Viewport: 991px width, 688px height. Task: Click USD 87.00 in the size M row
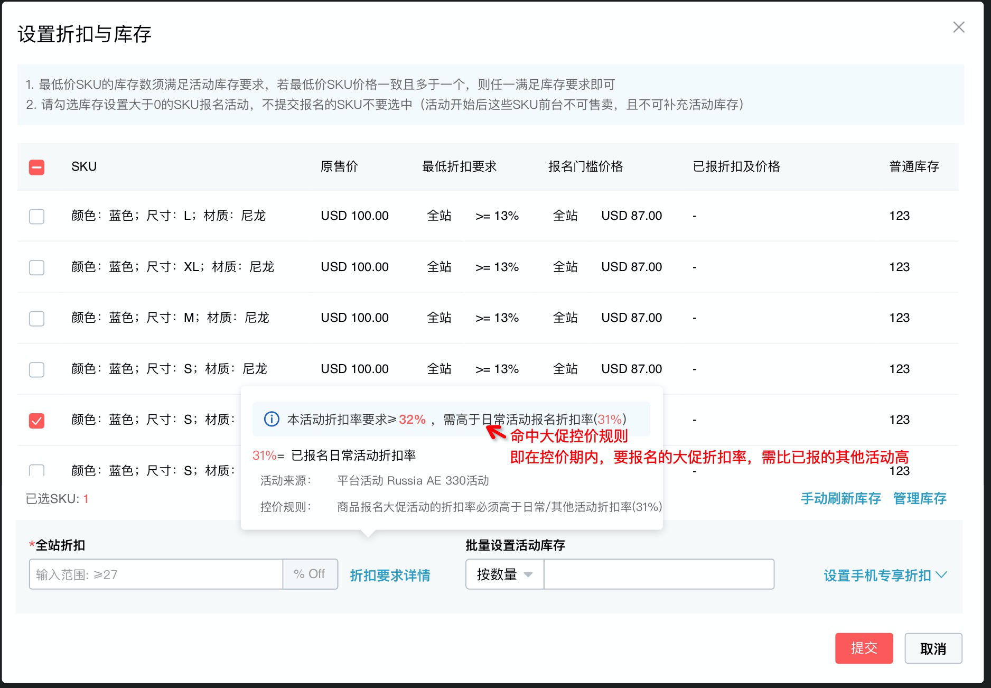click(x=631, y=318)
